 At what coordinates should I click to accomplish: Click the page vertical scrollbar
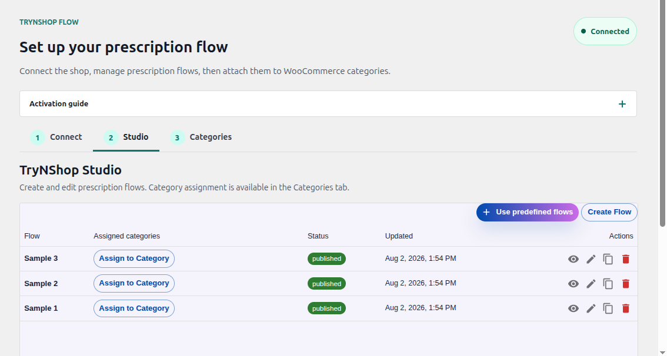point(662,113)
